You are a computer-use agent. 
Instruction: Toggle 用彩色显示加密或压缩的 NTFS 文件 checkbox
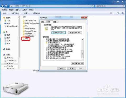(x=47, y=50)
